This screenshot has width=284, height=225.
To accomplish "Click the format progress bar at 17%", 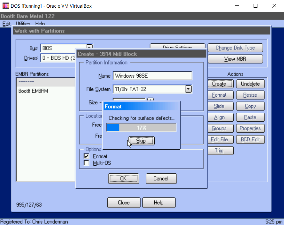I will (142, 127).
